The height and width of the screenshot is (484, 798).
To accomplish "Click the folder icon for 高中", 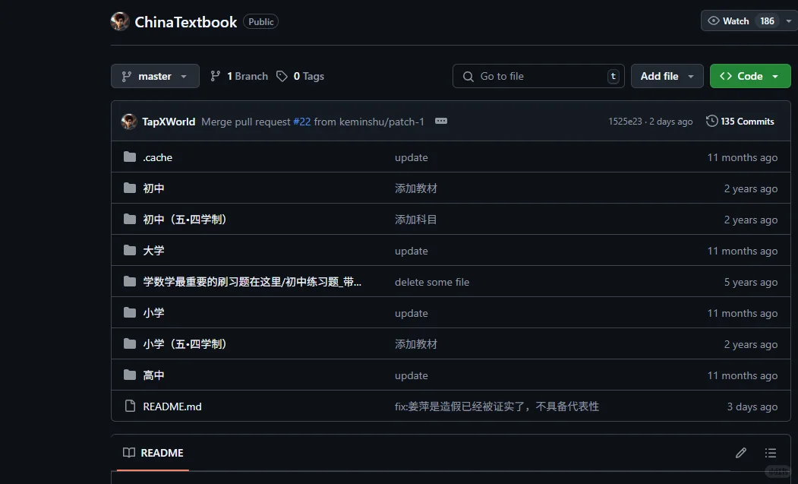I will (x=130, y=375).
